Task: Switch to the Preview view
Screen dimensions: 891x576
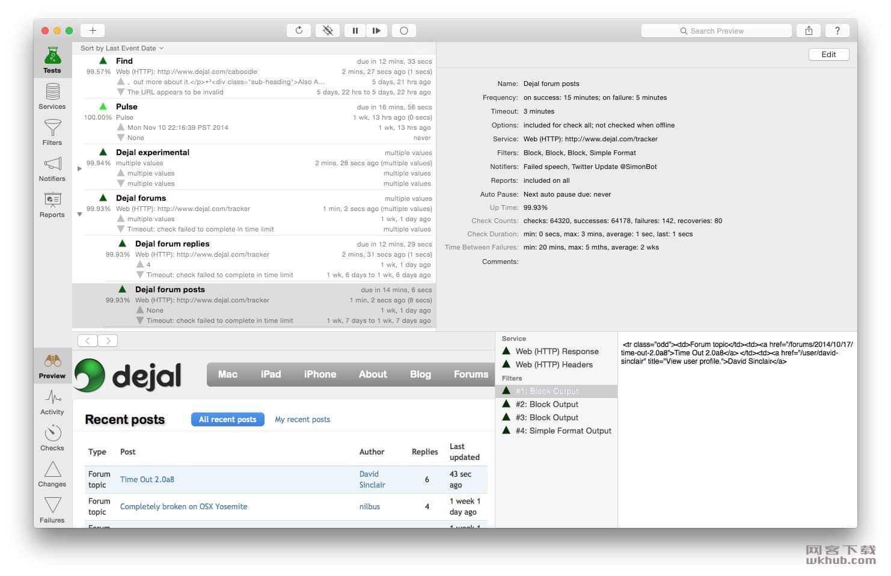Action: pos(52,366)
